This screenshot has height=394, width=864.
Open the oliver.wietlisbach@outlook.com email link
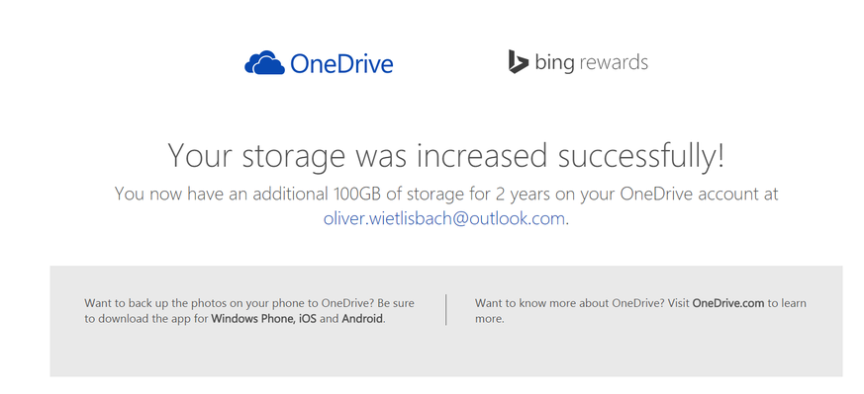pos(444,218)
